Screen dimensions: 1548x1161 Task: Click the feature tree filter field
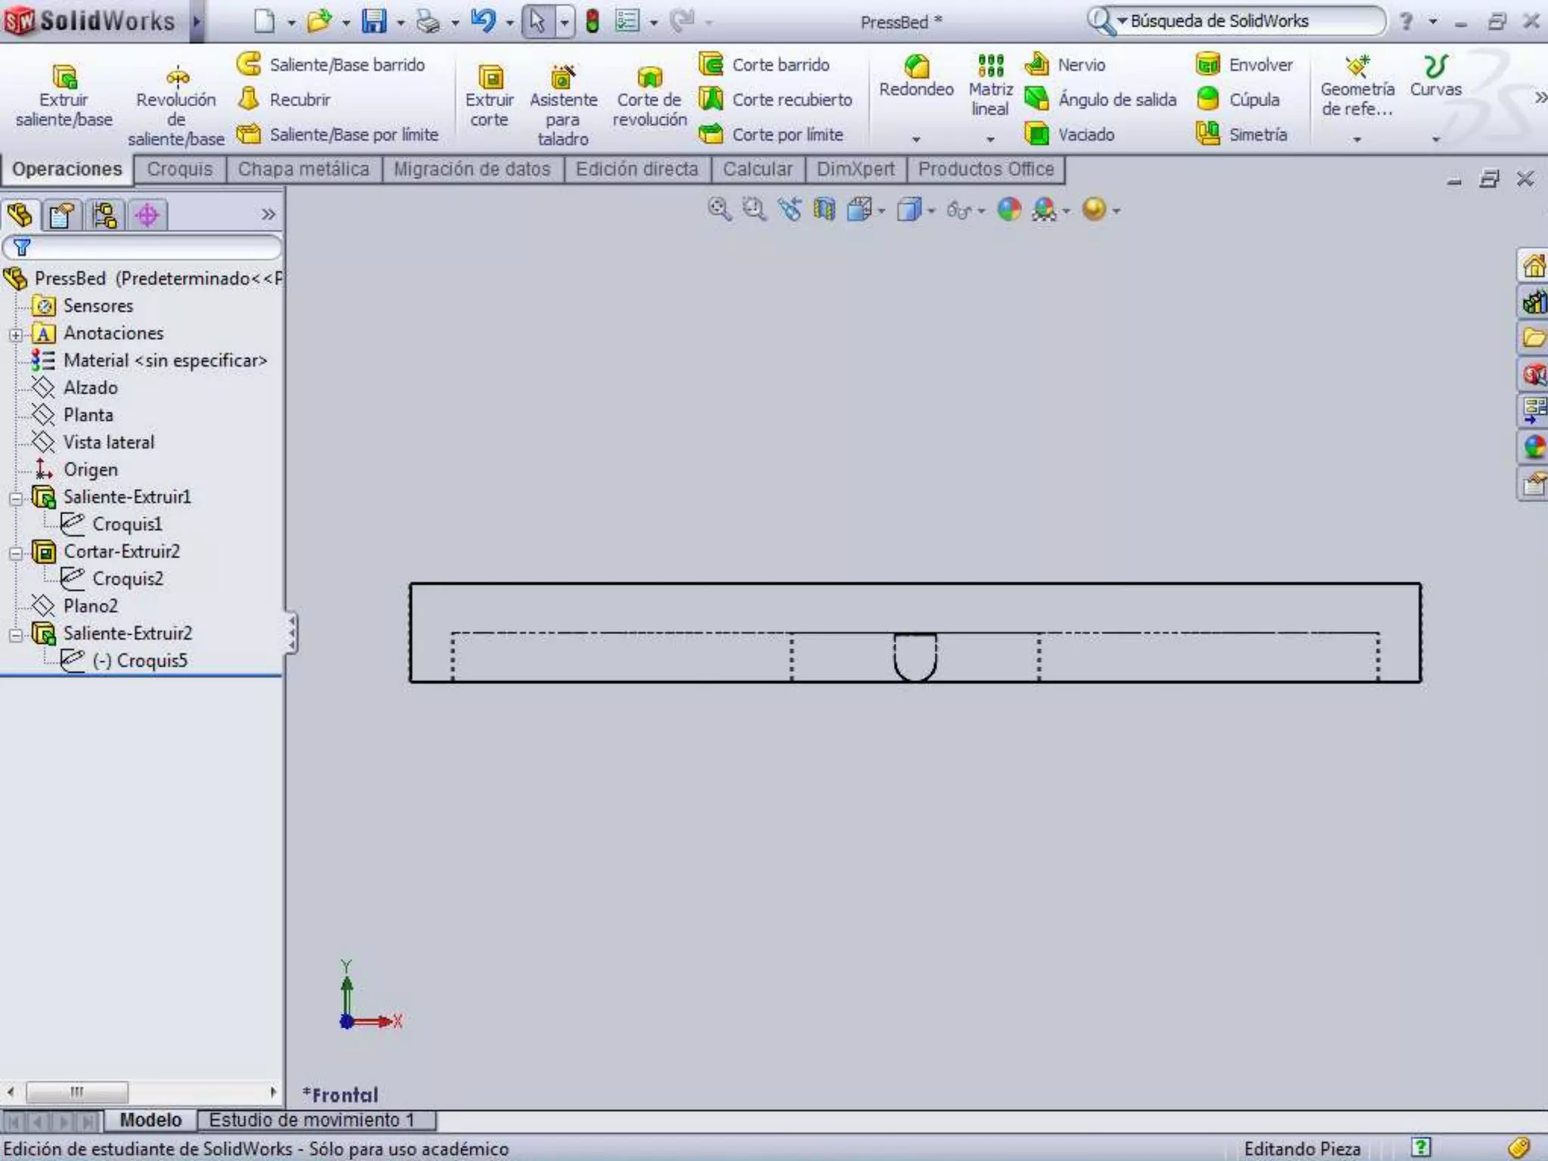[x=151, y=247]
